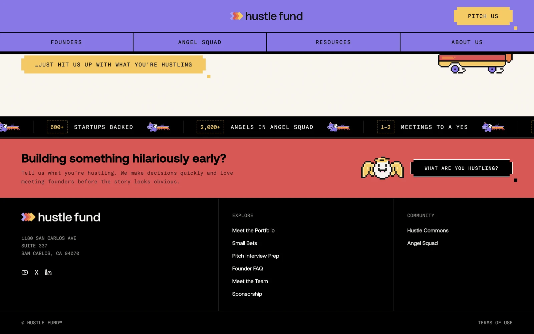Click Startups Backed text
The image size is (534, 334).
tap(103, 127)
